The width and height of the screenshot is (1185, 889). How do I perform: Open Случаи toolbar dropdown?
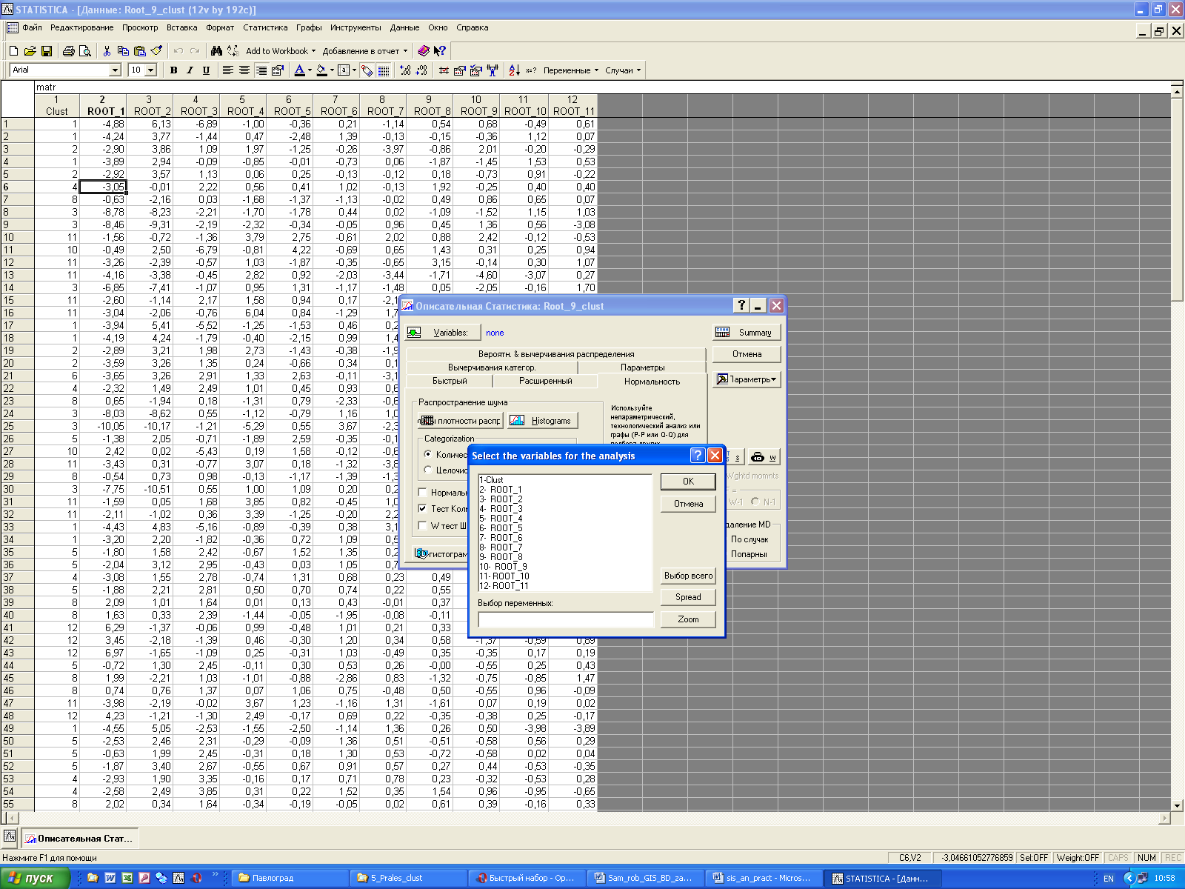point(623,70)
